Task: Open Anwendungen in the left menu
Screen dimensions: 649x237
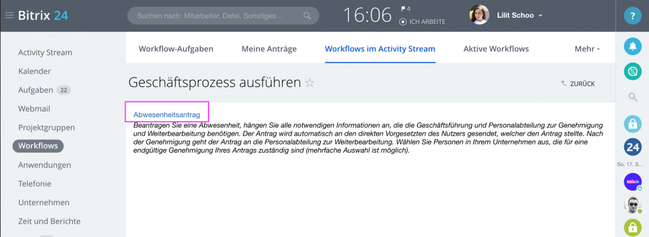Action: [x=45, y=165]
